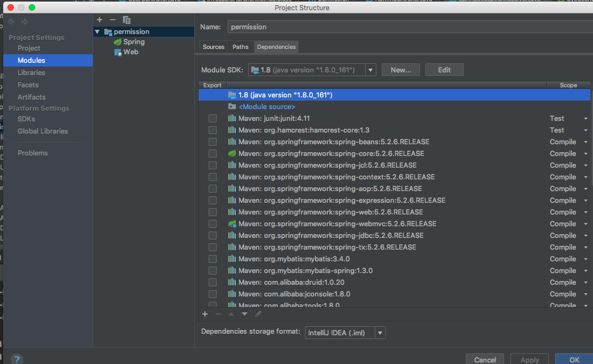
Task: Open scope dropdown for hamcrest-core
Action: 586,130
